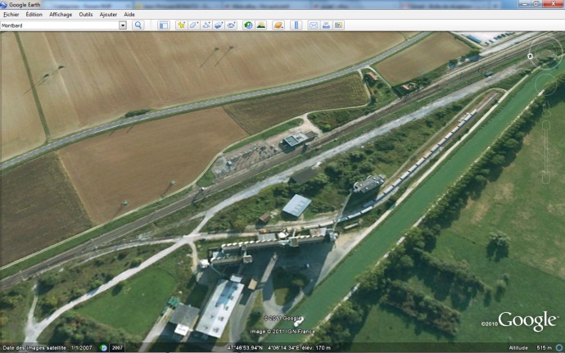This screenshot has width=565, height=353.
Task: Toggle historical imagery clock button
Action: (249, 25)
